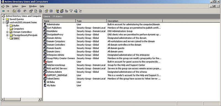Open Properties from the toolbar icon
Image resolution: width=221 pixels, height=106 pixels.
(31, 11)
